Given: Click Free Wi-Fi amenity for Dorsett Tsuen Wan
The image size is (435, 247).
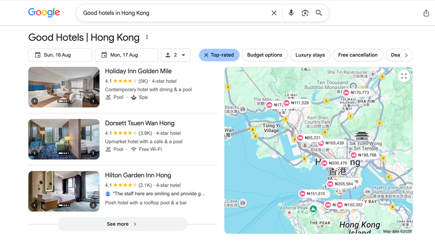Looking at the screenshot, I should 146,149.
